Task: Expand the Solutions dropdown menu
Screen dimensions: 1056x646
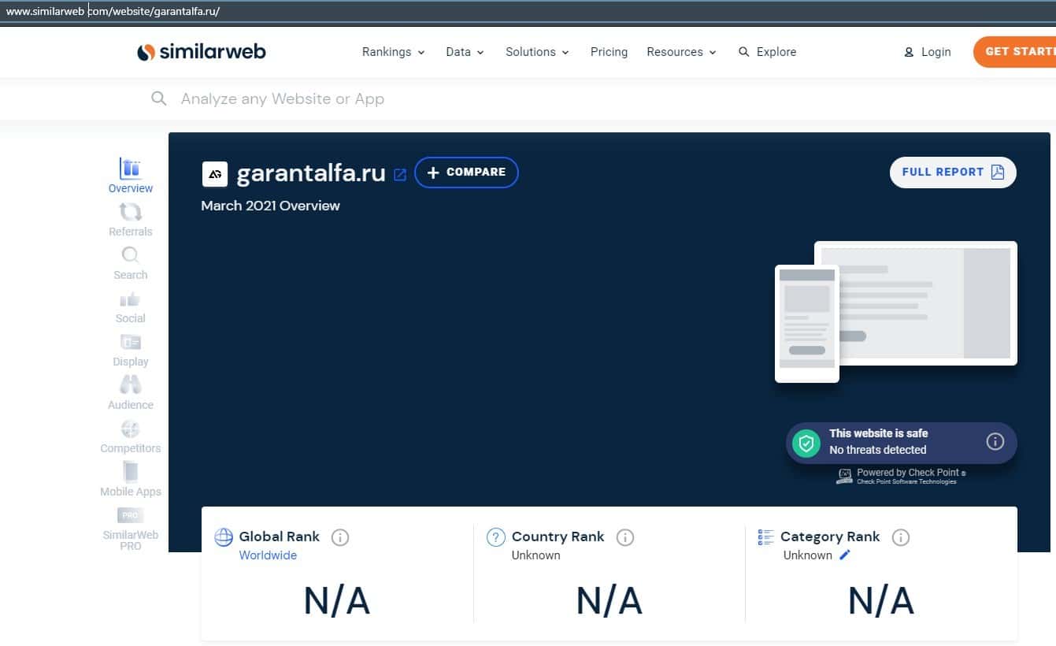Action: point(538,52)
